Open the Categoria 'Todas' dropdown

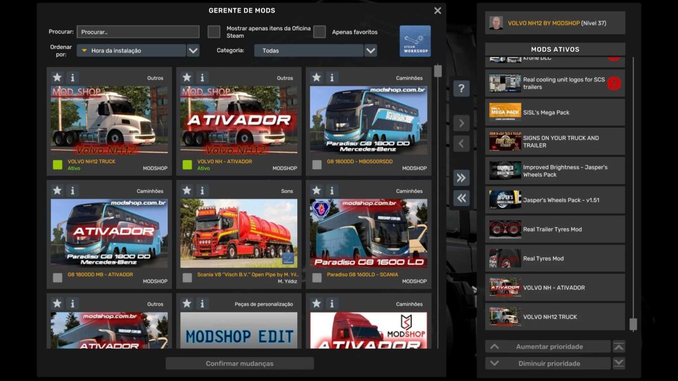371,51
